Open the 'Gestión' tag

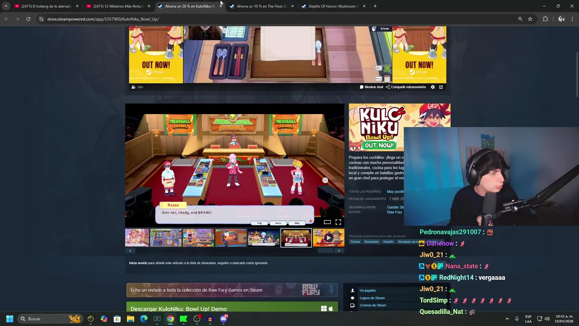[388, 242]
